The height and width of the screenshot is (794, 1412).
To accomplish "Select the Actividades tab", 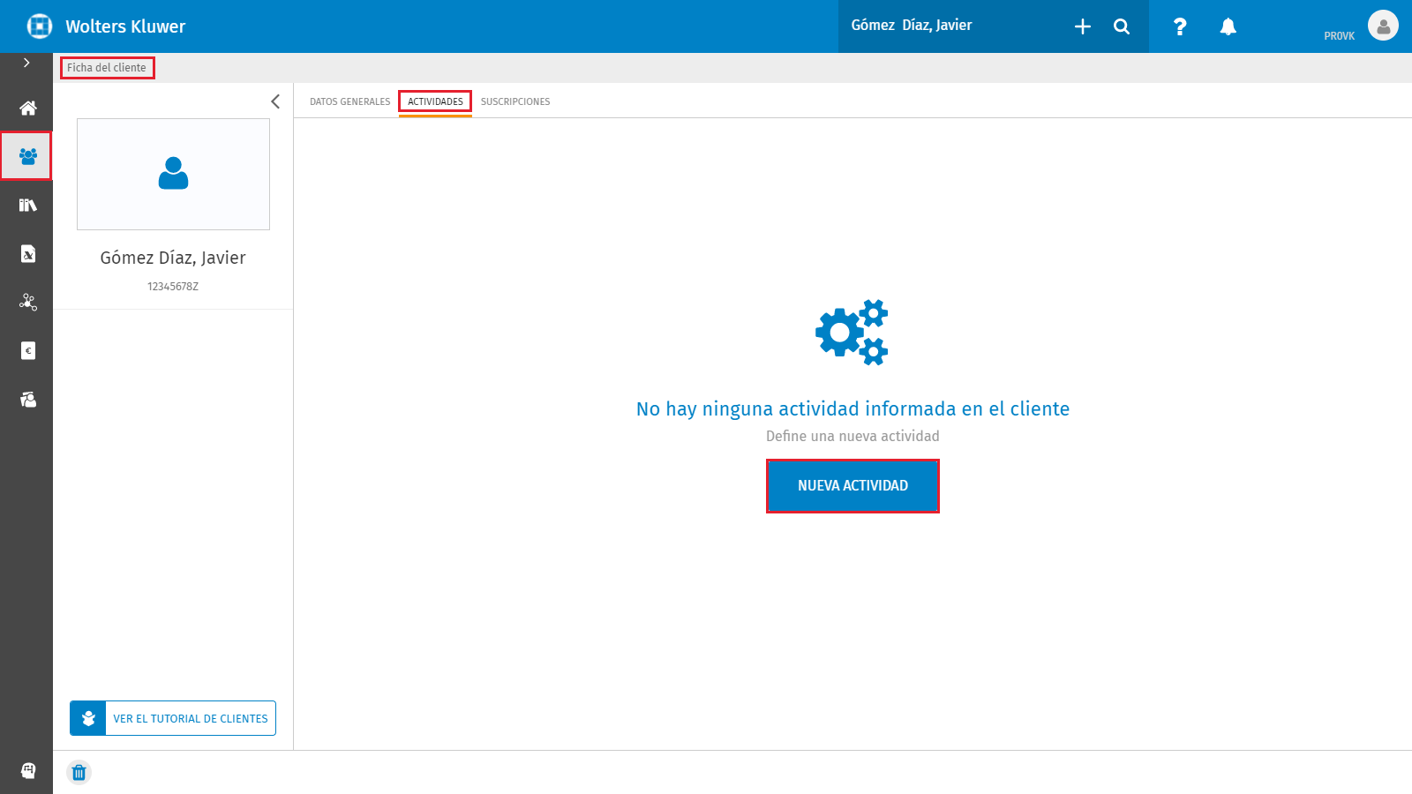I will click(x=435, y=101).
